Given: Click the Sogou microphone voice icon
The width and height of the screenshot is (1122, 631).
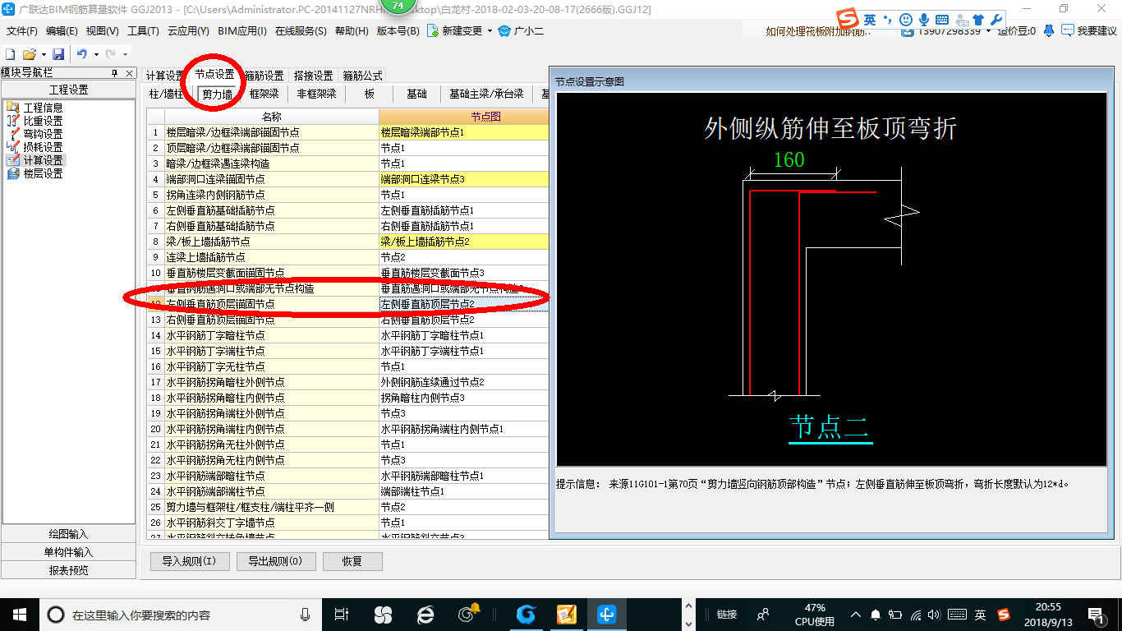Looking at the screenshot, I should (923, 19).
